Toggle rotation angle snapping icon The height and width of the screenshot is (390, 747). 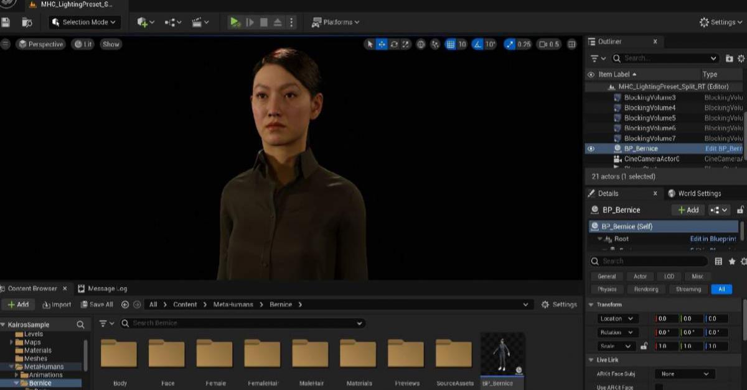(x=477, y=44)
